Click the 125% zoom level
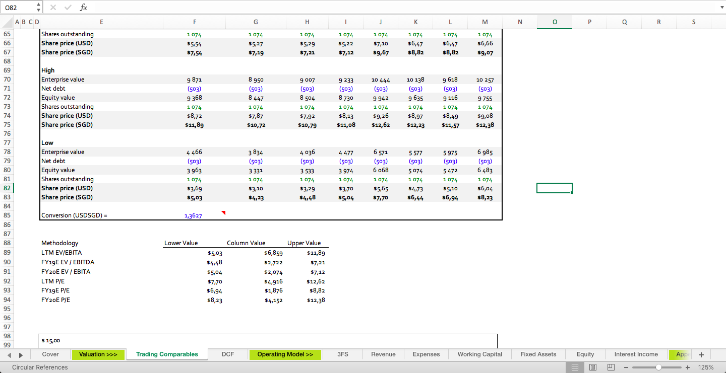Image resolution: width=726 pixels, height=373 pixels. point(706,367)
